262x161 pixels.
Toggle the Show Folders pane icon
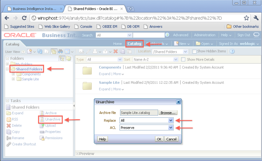tap(54, 51)
